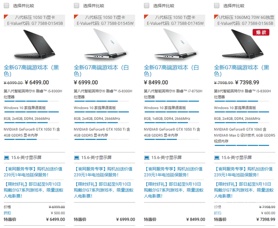The image size is (278, 228).
Task: Open white G7 laptop image priced 8499
Action: point(175,44)
